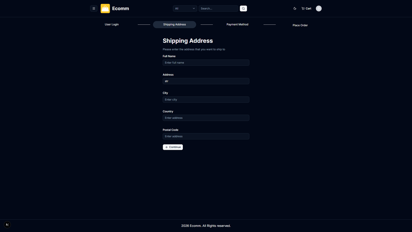Click the address instruction text 'Please enter the address'
The image size is (412, 232).
pos(194,49)
